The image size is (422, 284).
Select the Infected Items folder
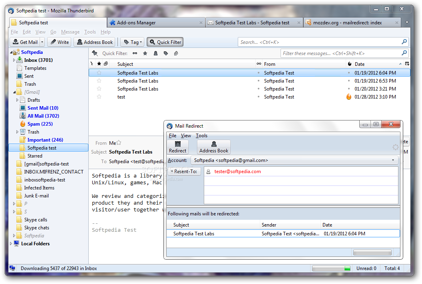tap(39, 188)
